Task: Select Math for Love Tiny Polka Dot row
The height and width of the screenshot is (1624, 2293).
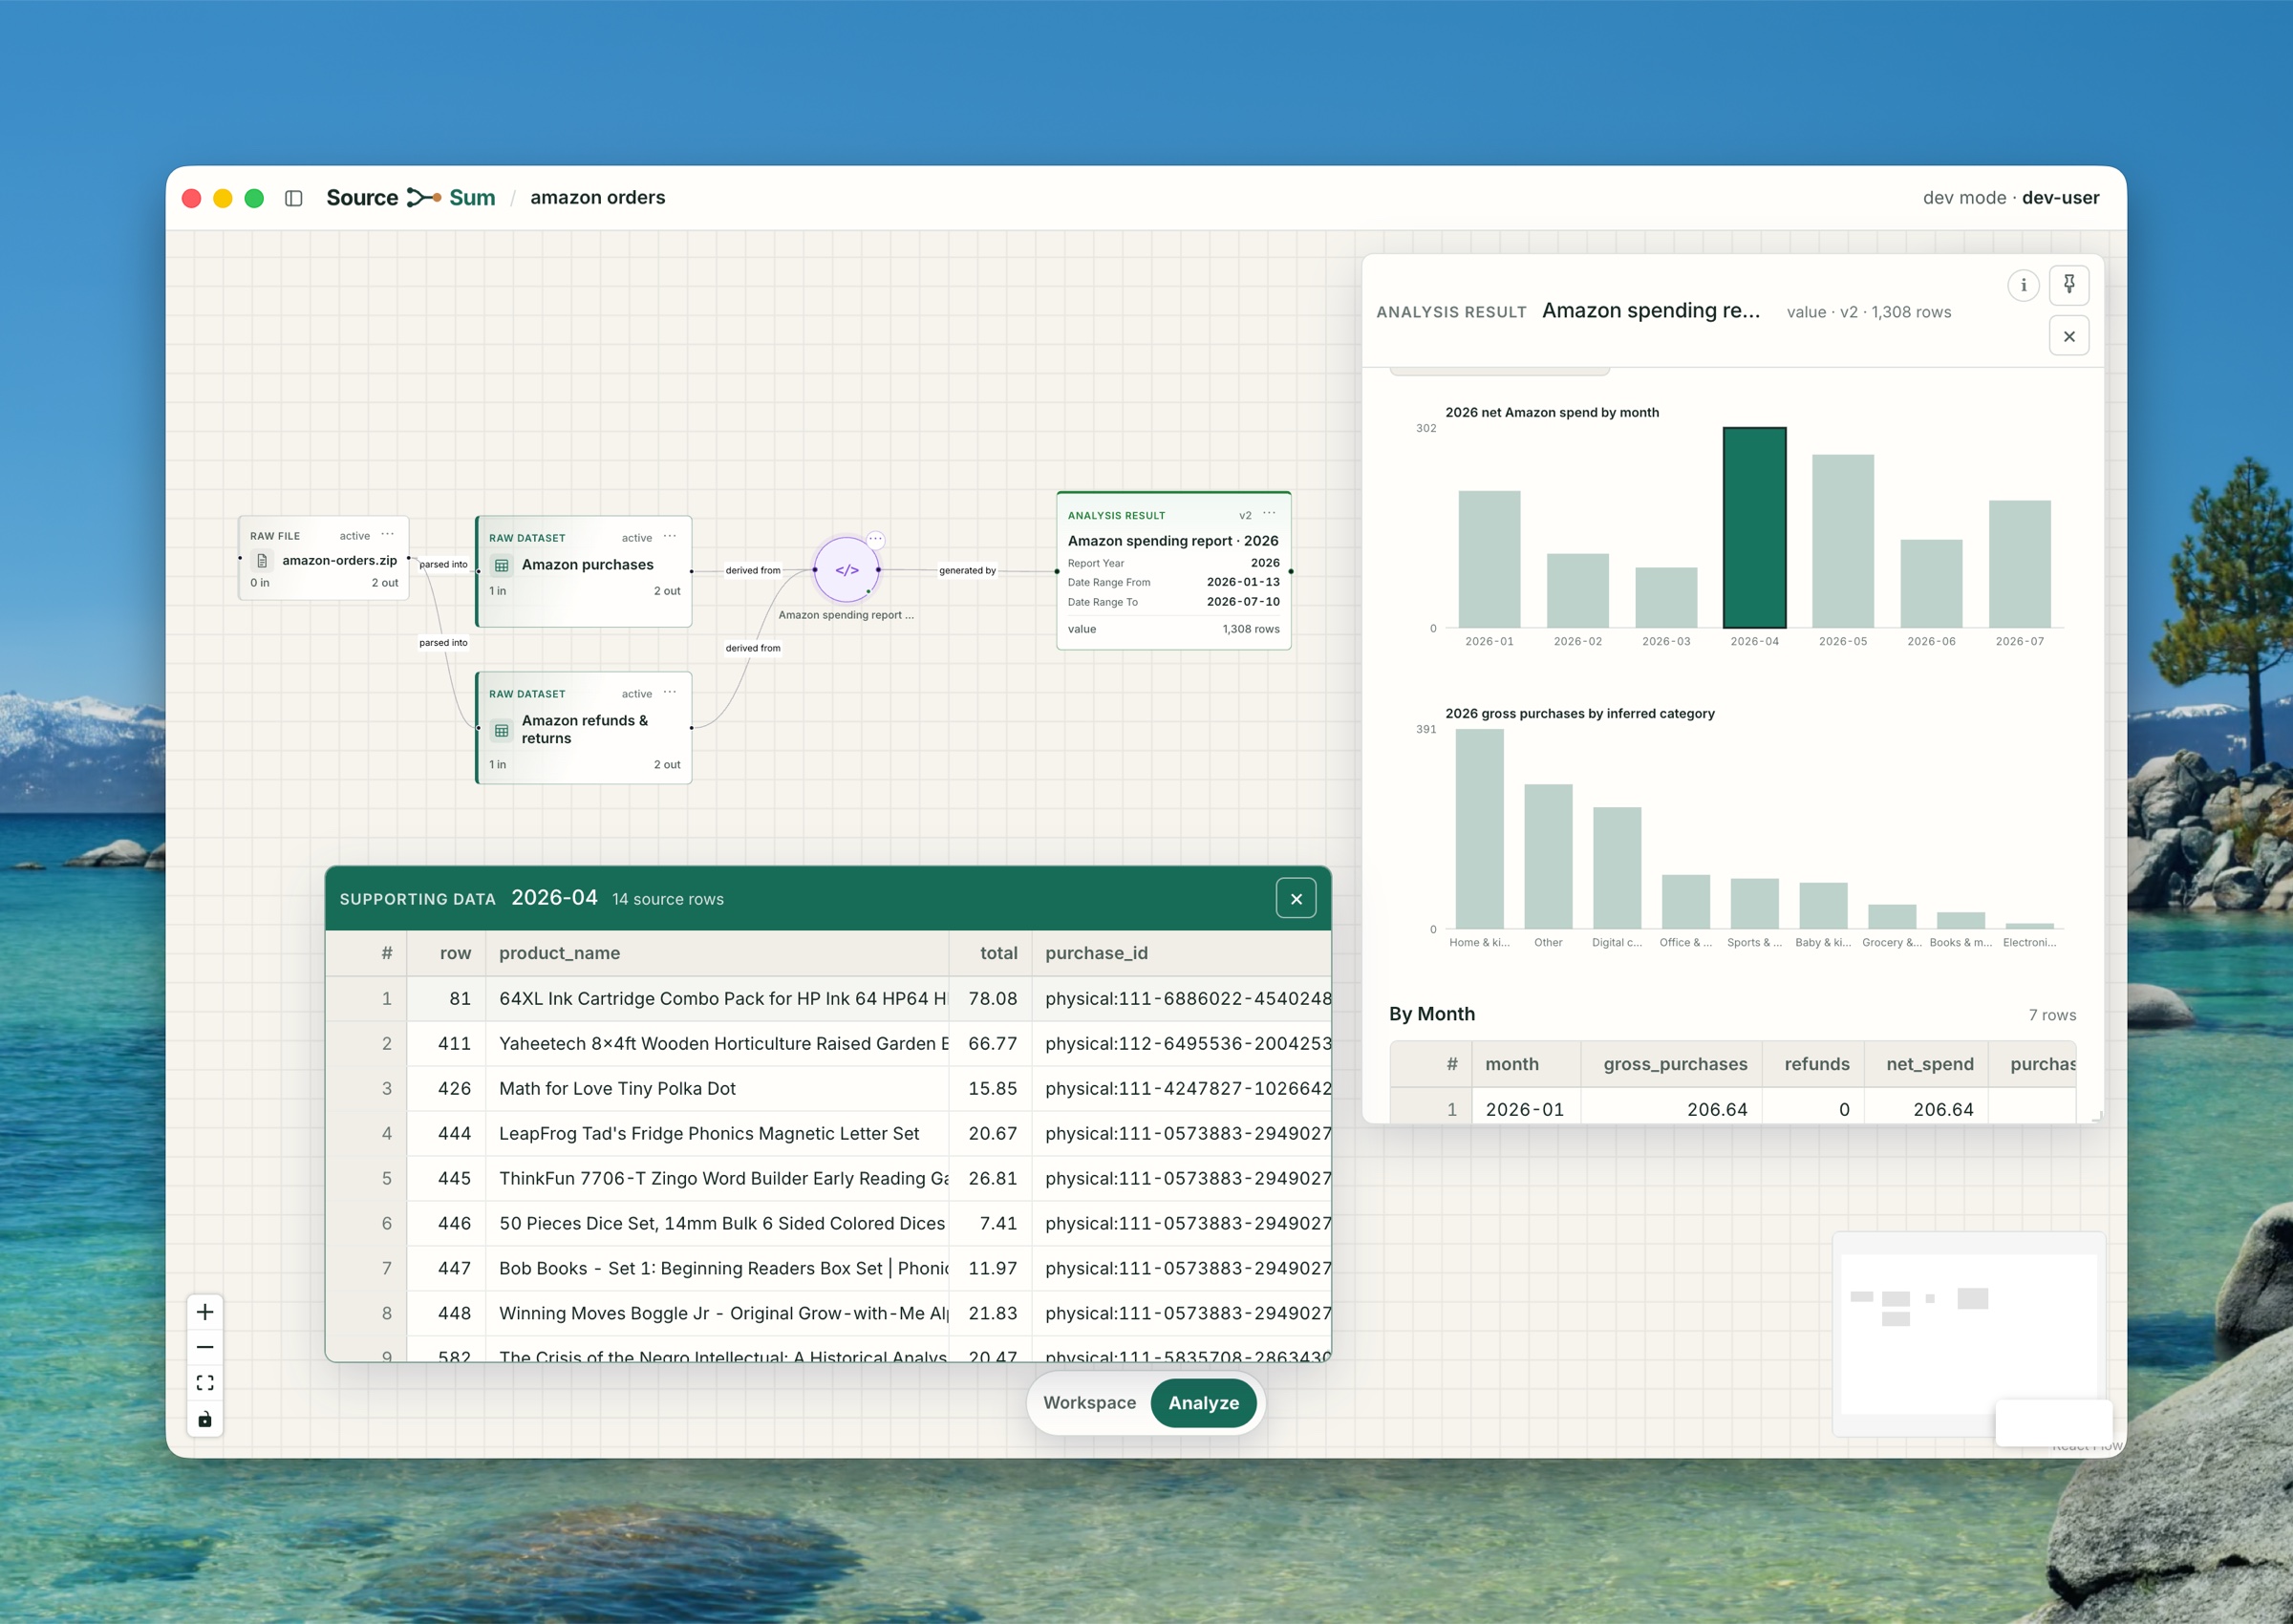Action: point(828,1089)
